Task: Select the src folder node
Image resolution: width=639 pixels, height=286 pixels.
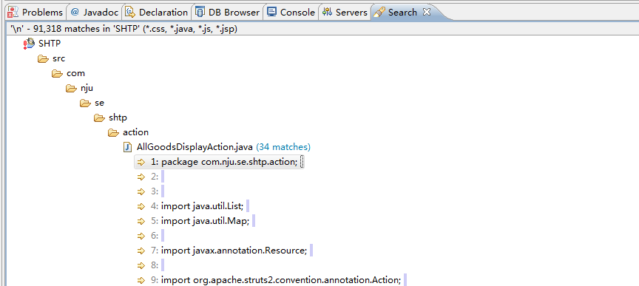Action: (58, 58)
